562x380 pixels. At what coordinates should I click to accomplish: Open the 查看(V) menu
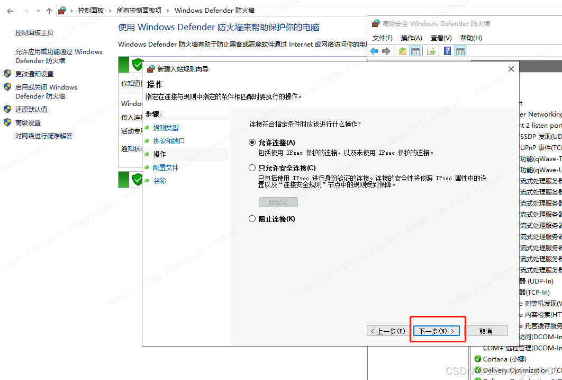point(441,38)
